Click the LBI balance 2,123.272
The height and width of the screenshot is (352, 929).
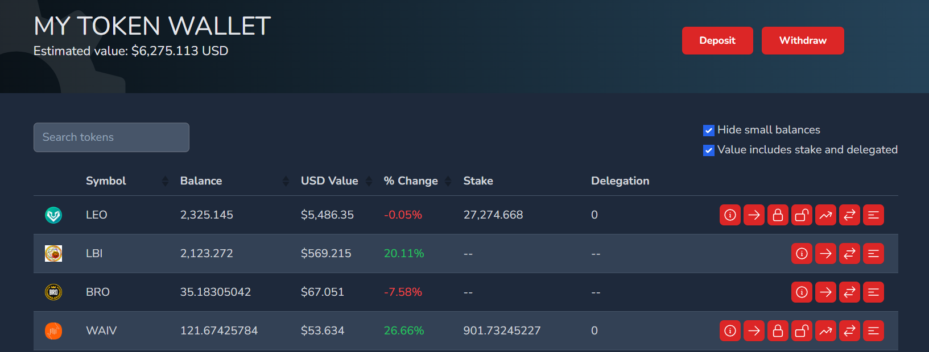click(207, 254)
